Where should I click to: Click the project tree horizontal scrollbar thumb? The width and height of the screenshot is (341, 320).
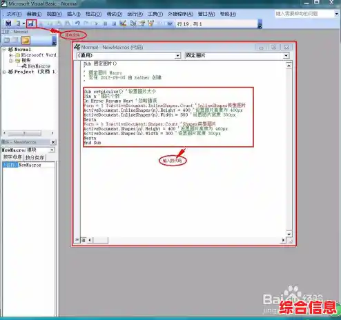pyautogui.click(x=25, y=133)
